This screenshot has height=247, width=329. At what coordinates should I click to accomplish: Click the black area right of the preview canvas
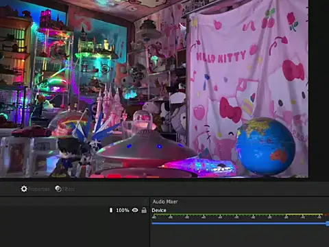319,89
